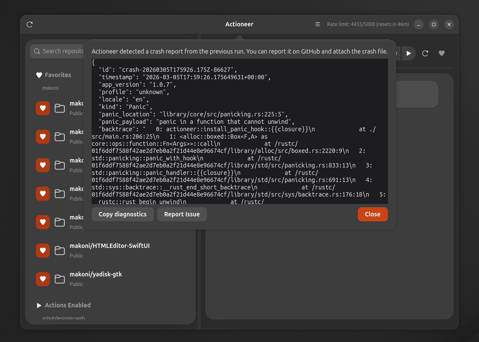
Task: Select makoni under Favorites
Action: pos(50,88)
